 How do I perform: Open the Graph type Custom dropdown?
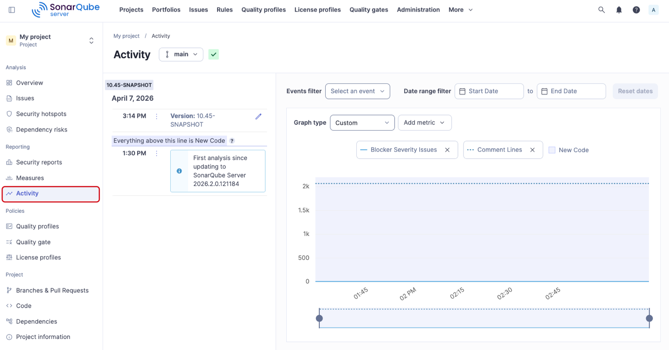(x=362, y=123)
